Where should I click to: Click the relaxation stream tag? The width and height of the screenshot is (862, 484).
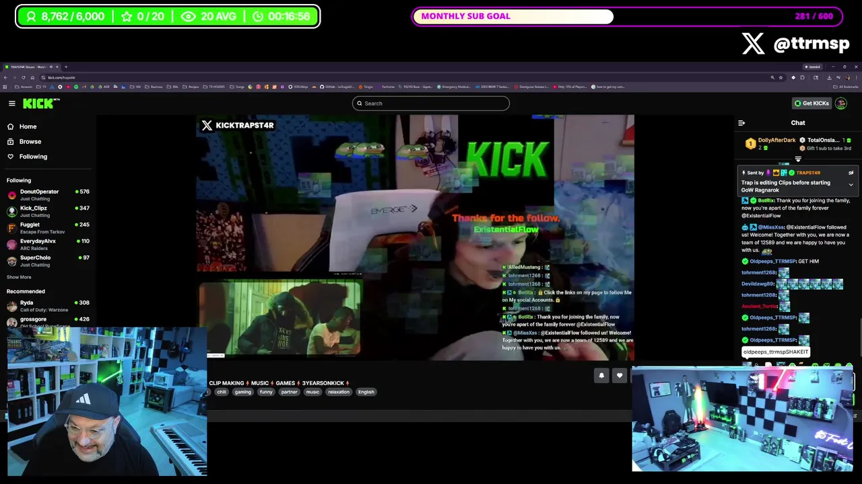(x=339, y=392)
